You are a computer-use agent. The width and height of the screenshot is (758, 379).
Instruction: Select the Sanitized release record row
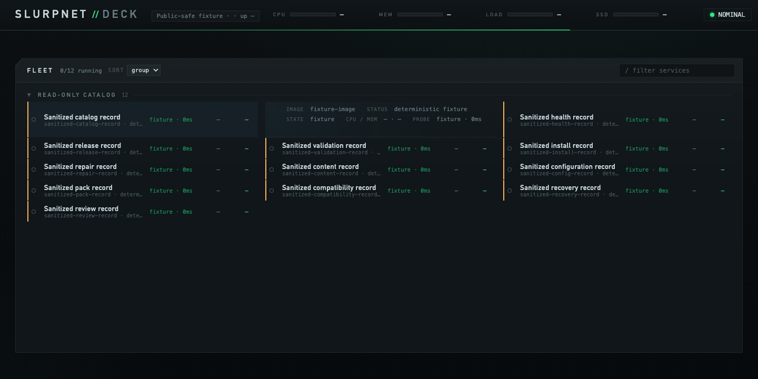[143, 148]
